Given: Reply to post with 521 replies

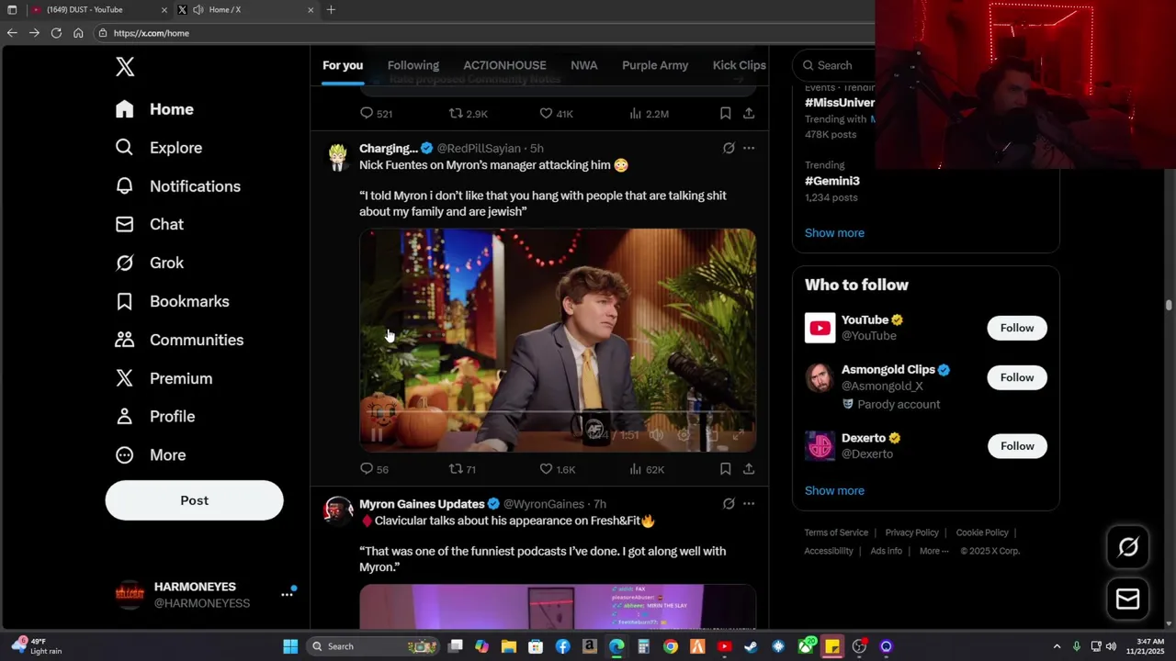Looking at the screenshot, I should point(376,114).
